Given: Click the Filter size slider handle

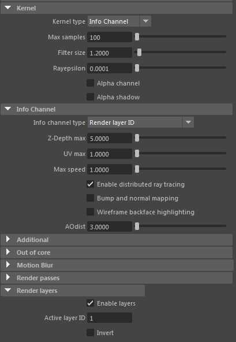Looking at the screenshot, I should pyautogui.click(x=139, y=53).
